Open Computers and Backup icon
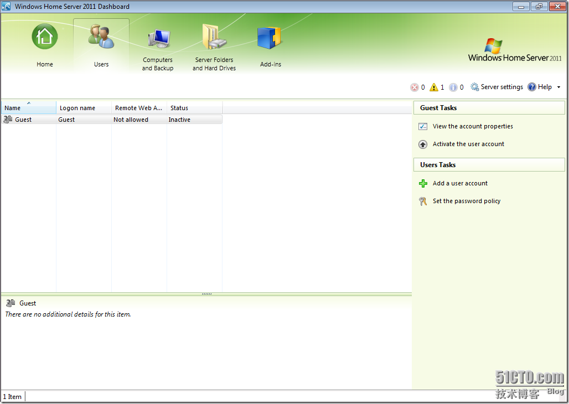Screen dimensions: 569x404 click(x=157, y=37)
